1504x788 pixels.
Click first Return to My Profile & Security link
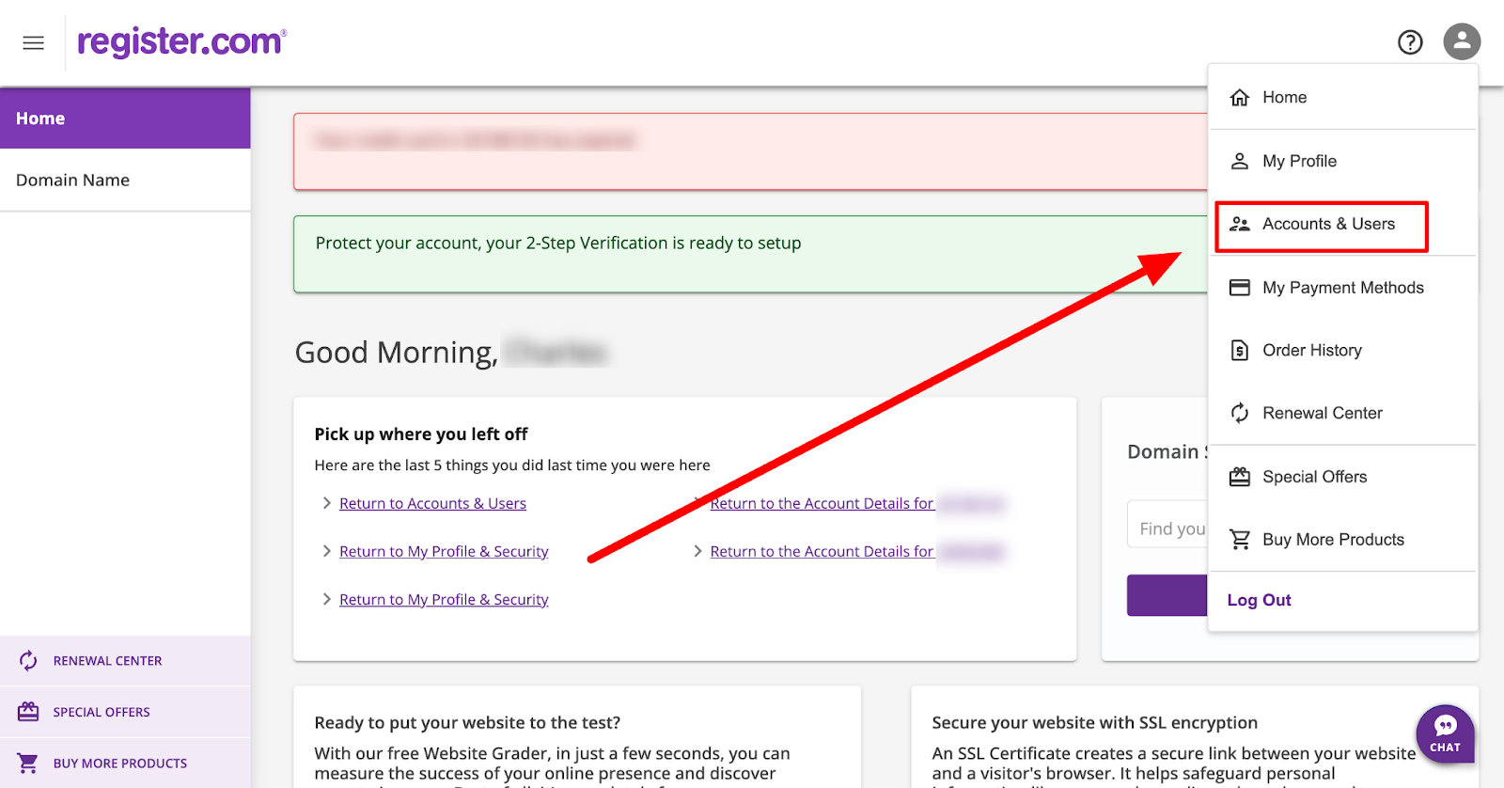[444, 552]
